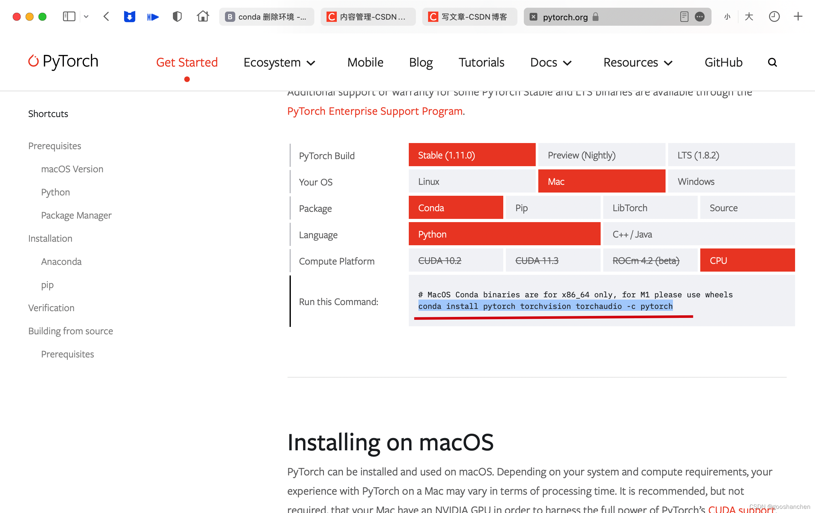
Task: Jump to Installation shortcut
Action: [50, 239]
